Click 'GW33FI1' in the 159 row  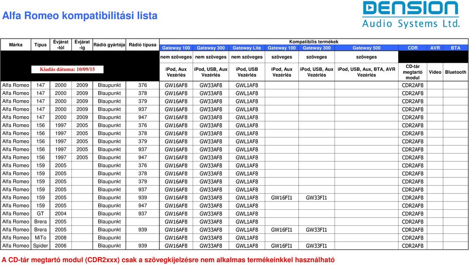click(x=316, y=198)
